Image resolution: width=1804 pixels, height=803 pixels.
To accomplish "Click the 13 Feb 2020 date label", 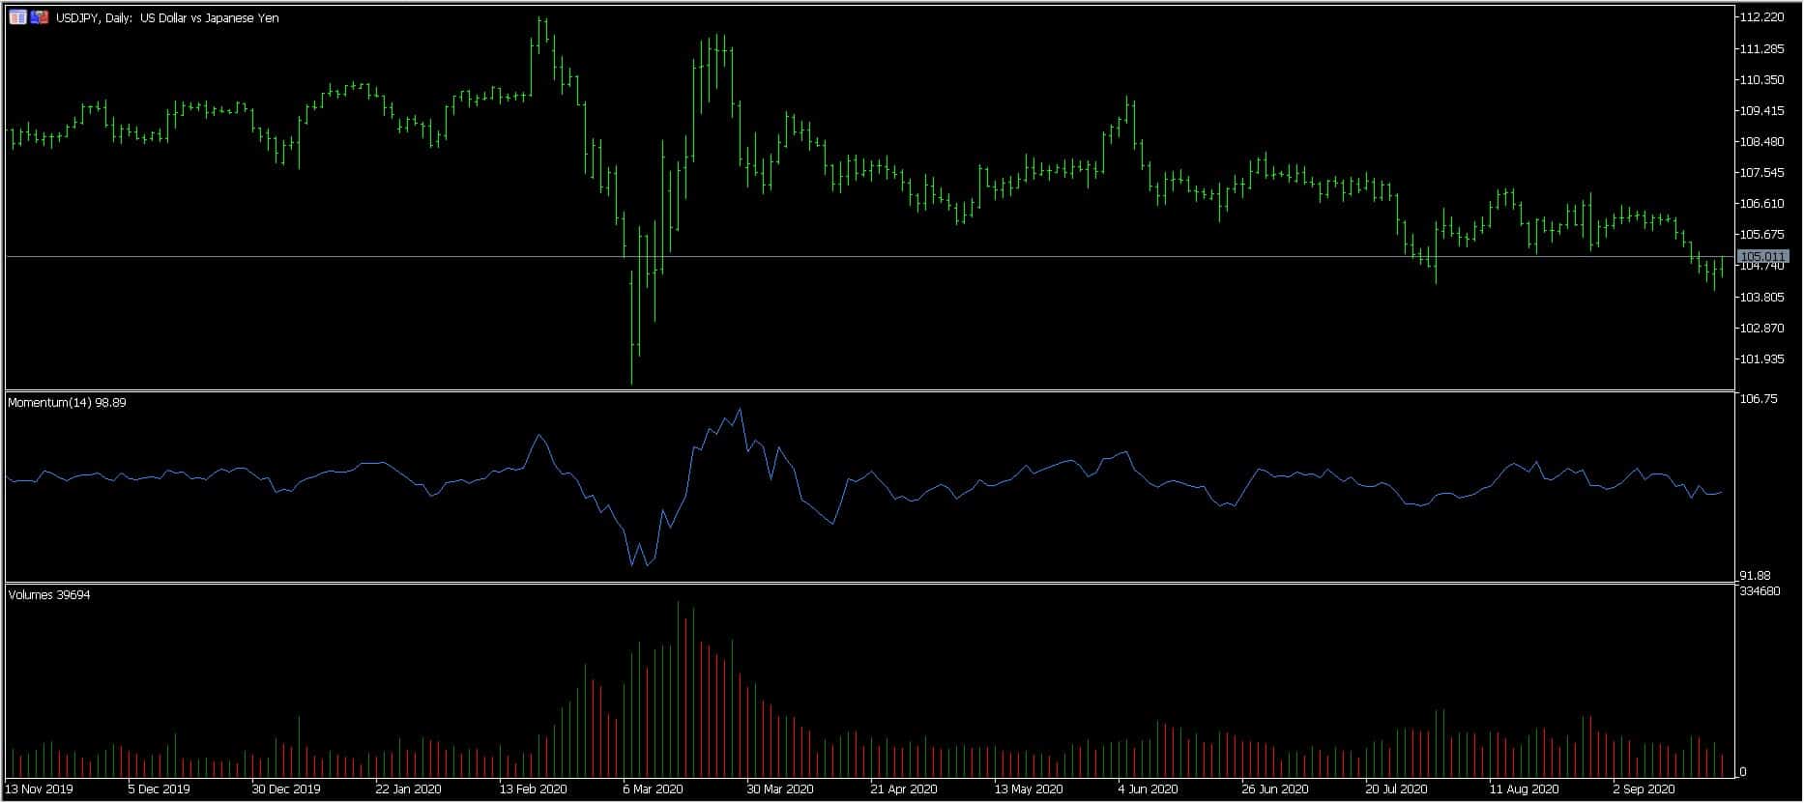I will point(533,789).
